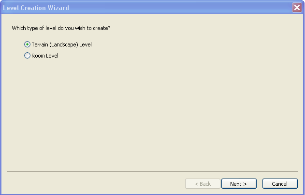The image size is (305, 195).
Task: Click the blank space left of Back
Action: click(x=97, y=184)
